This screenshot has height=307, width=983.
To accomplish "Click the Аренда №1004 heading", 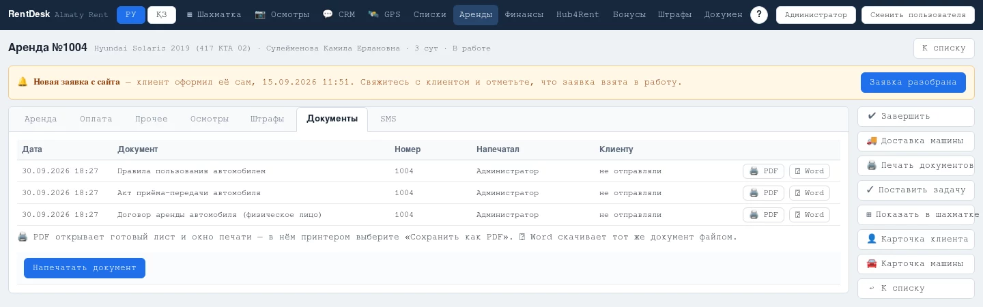I will click(48, 48).
